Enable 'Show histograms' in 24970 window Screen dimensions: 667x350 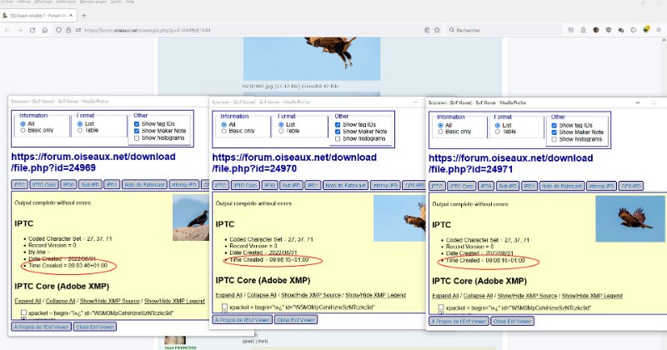(338, 138)
